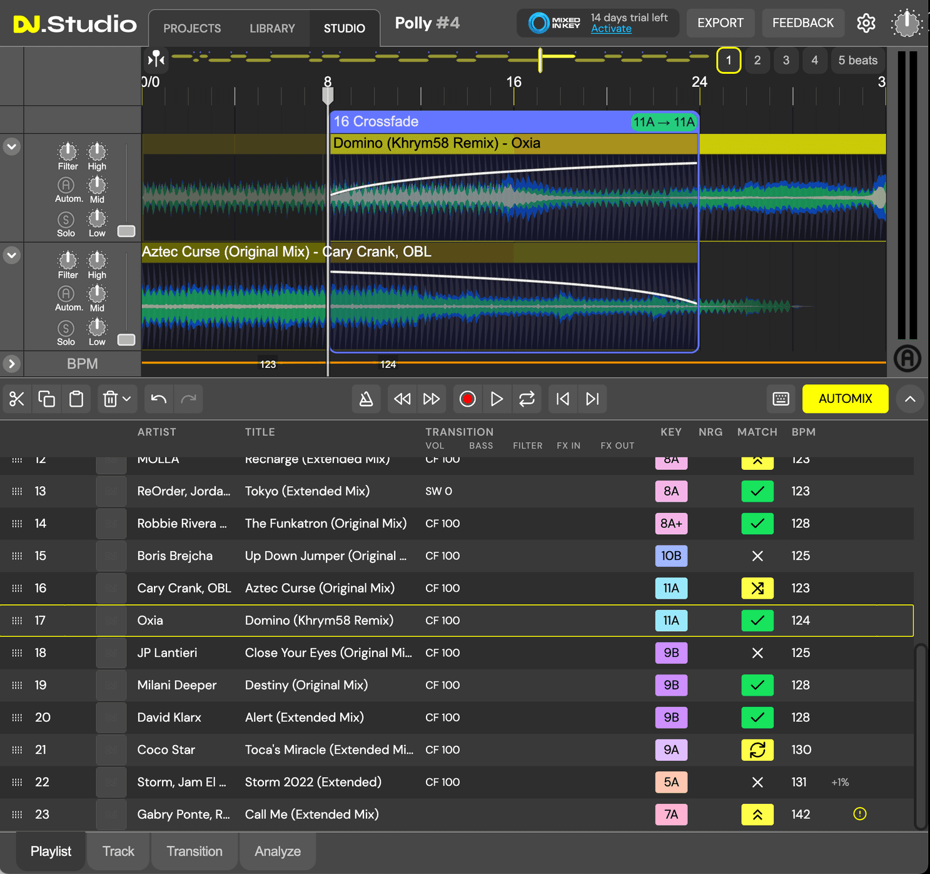Click the paste clipboard icon

pyautogui.click(x=76, y=399)
